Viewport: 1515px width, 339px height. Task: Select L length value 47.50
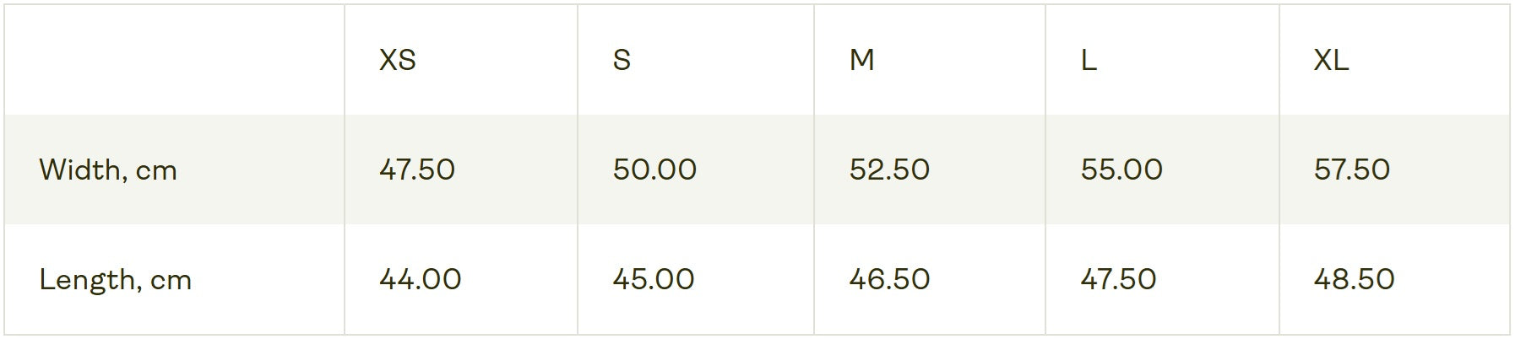[x=1118, y=279]
